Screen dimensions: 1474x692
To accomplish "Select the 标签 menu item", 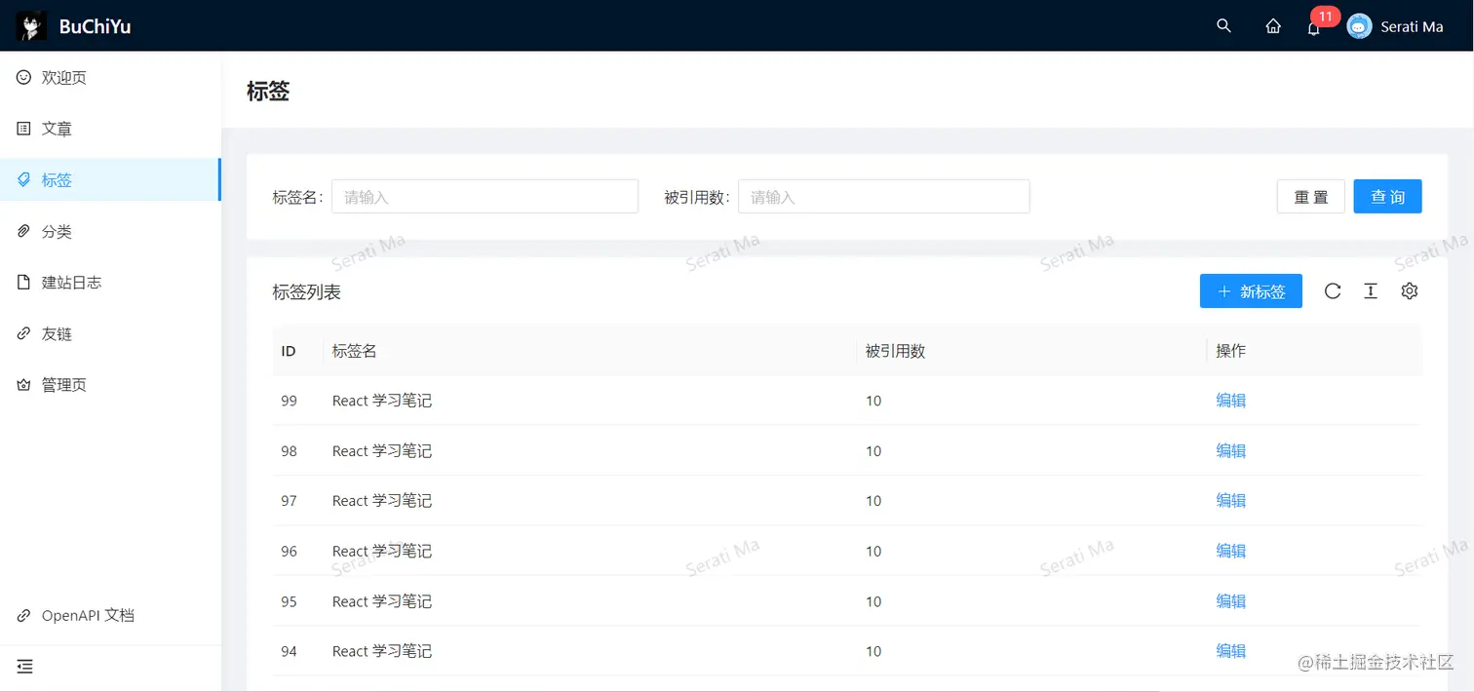I will click(110, 179).
